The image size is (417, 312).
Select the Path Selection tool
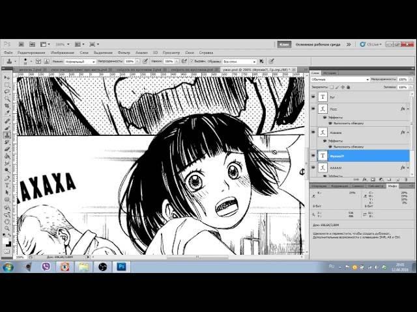click(7, 192)
